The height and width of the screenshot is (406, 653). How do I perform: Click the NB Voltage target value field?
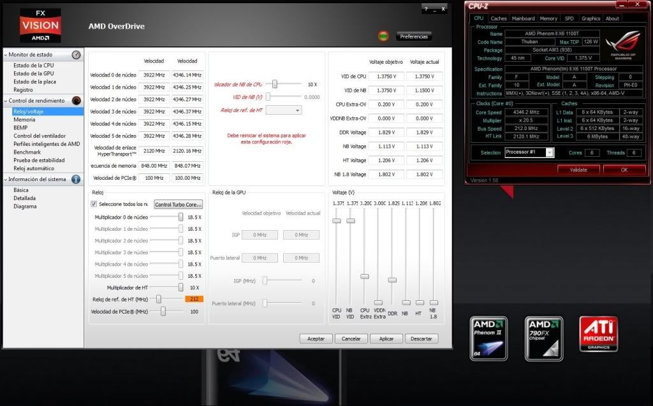(x=386, y=147)
